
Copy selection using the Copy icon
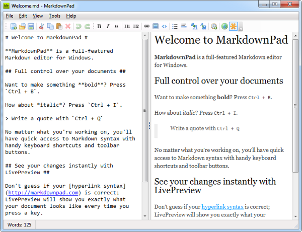coord(50,26)
